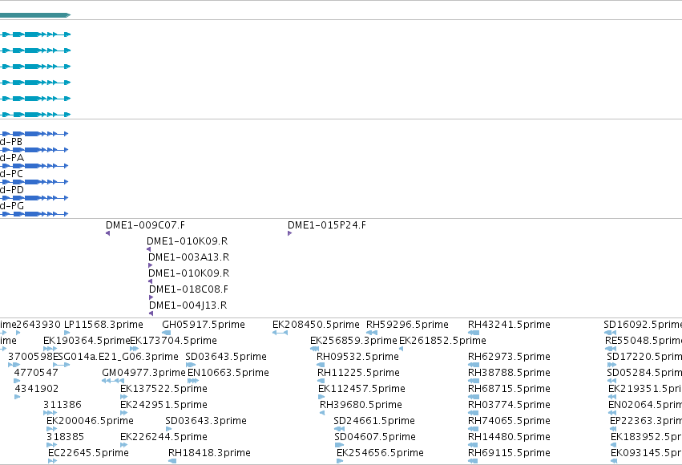The height and width of the screenshot is (465, 682).
Task: Click the RH62973.5prime label
Action: click(x=509, y=357)
